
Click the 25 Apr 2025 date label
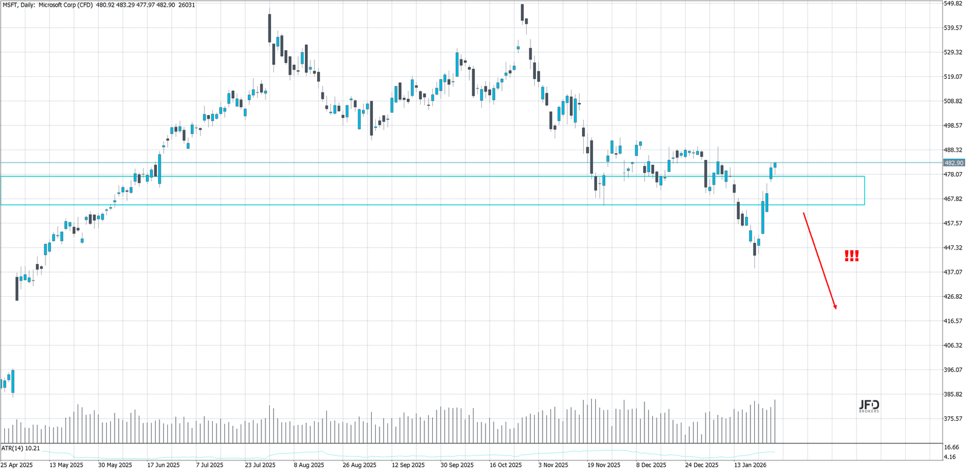tap(17, 465)
